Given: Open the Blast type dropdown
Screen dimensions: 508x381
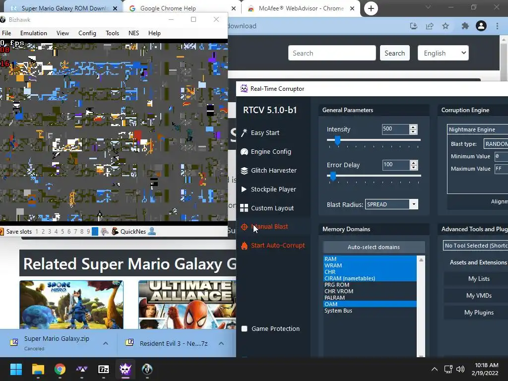Looking at the screenshot, I should pos(496,143).
